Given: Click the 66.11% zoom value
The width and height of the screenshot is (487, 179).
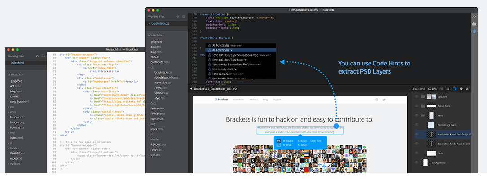Looking at the screenshot, I should click(x=432, y=89).
